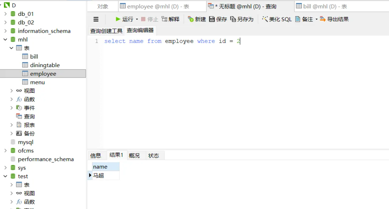
Task: View the 状态 pane below the editor
Action: [154, 155]
